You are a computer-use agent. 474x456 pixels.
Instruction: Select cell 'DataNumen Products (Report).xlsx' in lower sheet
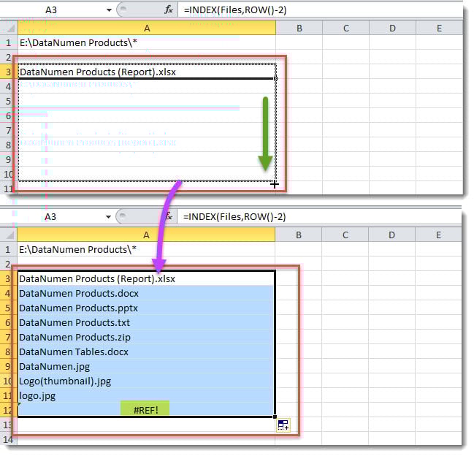[x=146, y=279]
